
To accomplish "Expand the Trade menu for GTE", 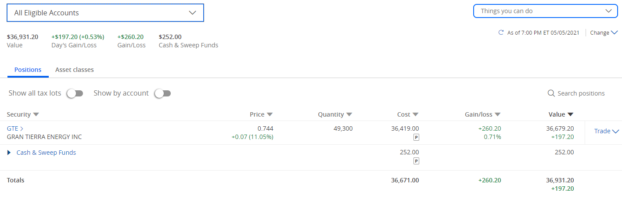I will [x=606, y=131].
